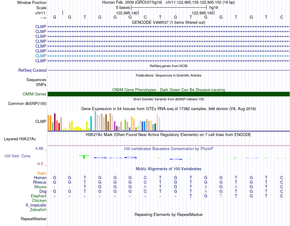Select the Zebrafish alignment row label
The width and height of the screenshot is (290, 226).
pos(38,210)
